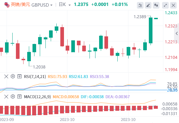Expand the RSI indicator panel
The width and height of the screenshot is (179, 123).
[20, 76]
